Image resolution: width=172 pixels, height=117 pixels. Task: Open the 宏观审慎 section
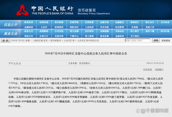coord(74,22)
